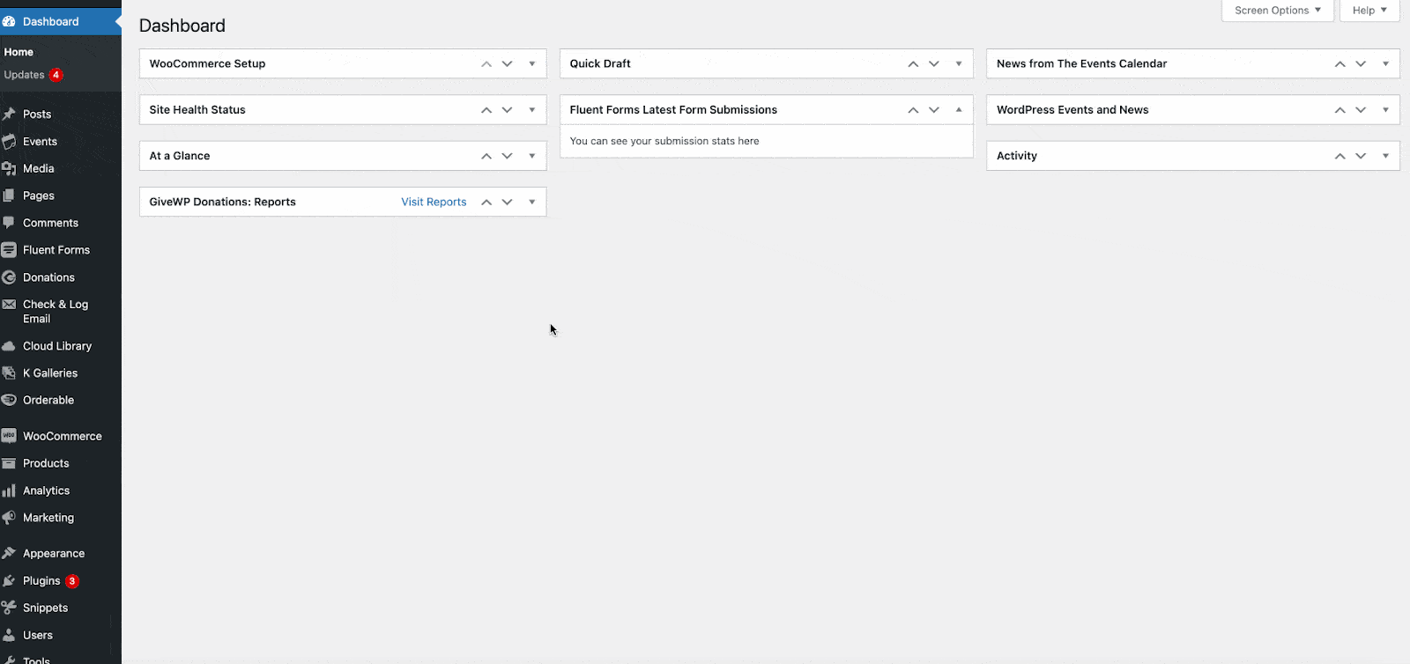Open the Screen Options dropdown
The width and height of the screenshot is (1410, 664).
[x=1278, y=11]
